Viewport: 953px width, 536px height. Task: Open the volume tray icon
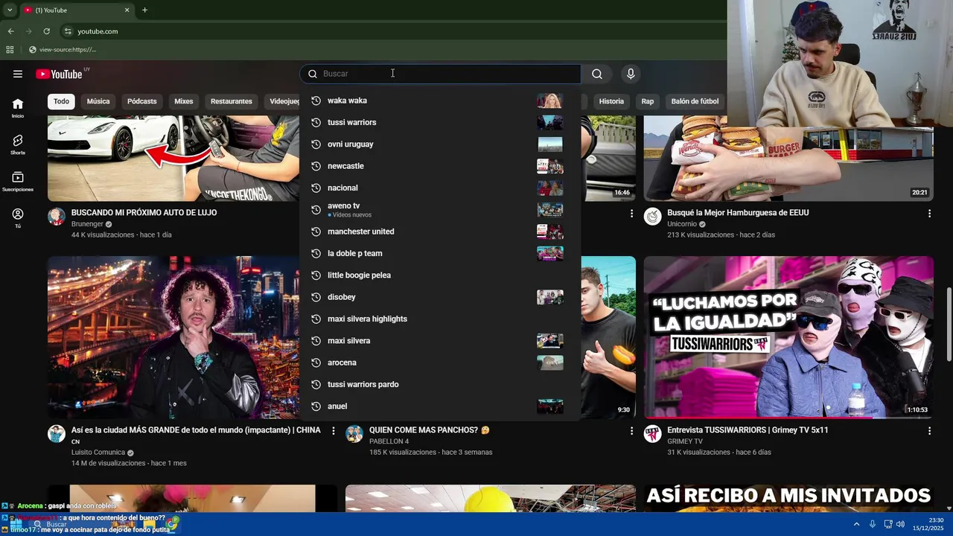[x=900, y=524]
